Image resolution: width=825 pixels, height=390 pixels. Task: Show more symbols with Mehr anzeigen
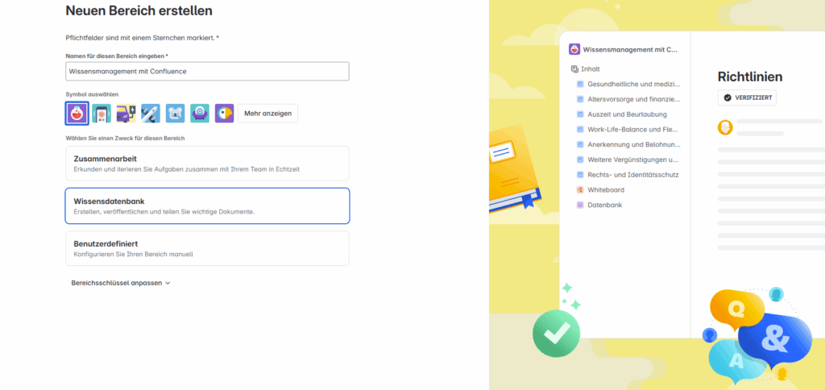tap(267, 113)
